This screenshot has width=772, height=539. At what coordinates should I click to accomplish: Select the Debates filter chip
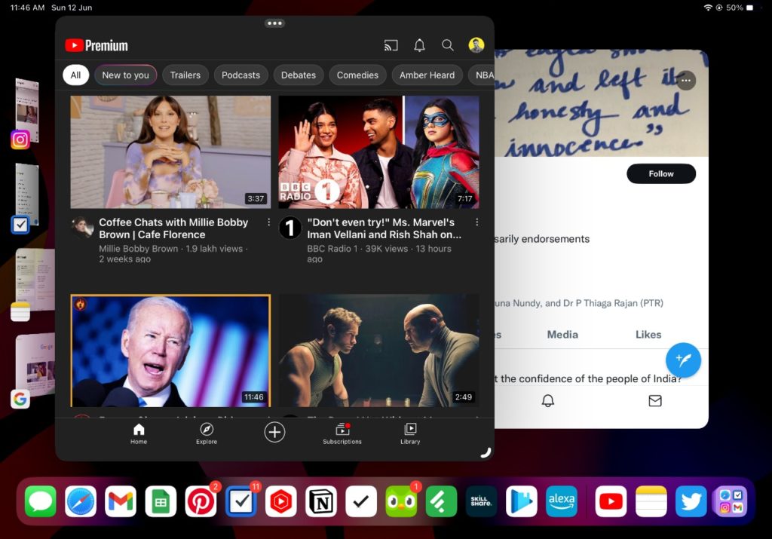click(299, 75)
